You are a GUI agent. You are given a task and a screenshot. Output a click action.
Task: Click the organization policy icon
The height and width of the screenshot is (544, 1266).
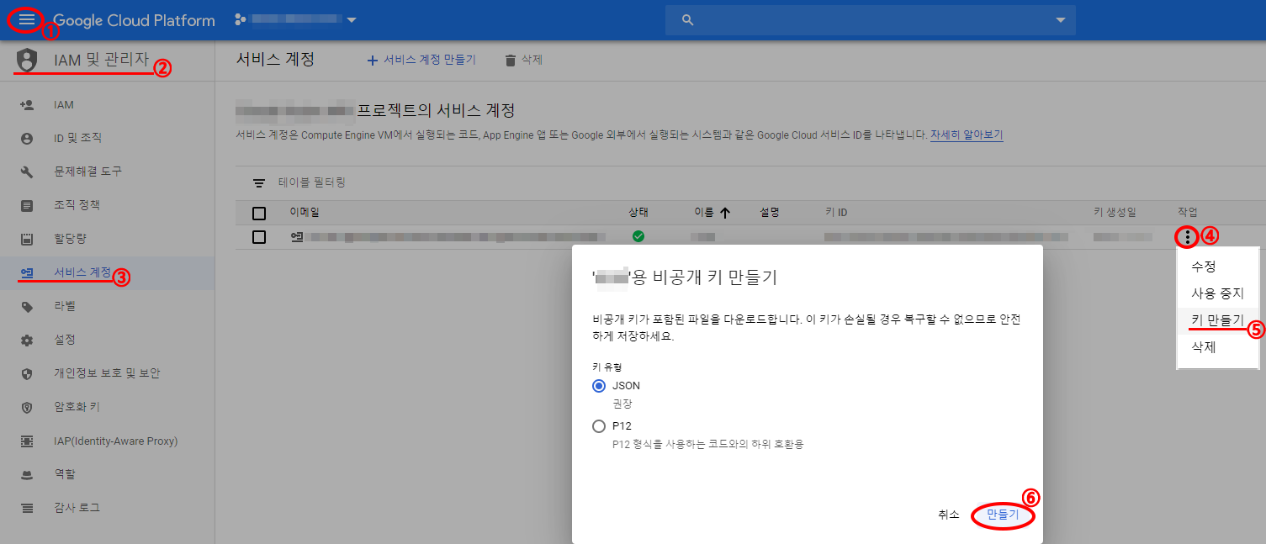(27, 205)
